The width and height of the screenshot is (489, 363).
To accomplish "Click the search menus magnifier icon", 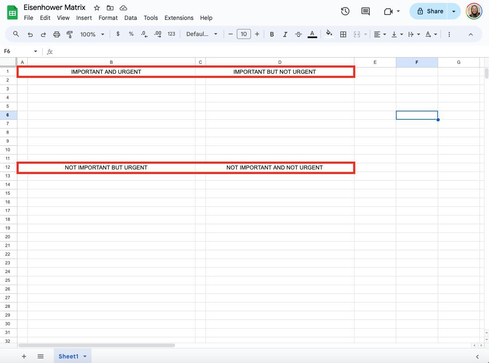I will click(16, 34).
